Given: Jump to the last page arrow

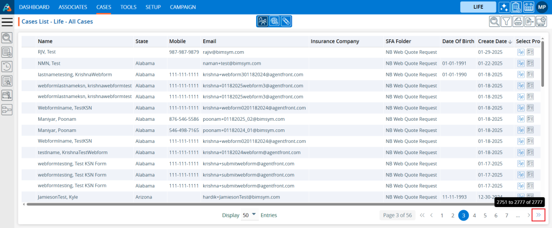Looking at the screenshot, I should tap(538, 215).
